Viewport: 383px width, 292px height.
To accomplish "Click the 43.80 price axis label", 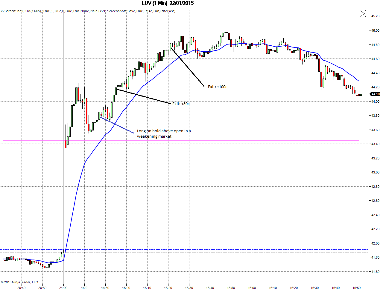I will 375,116.
